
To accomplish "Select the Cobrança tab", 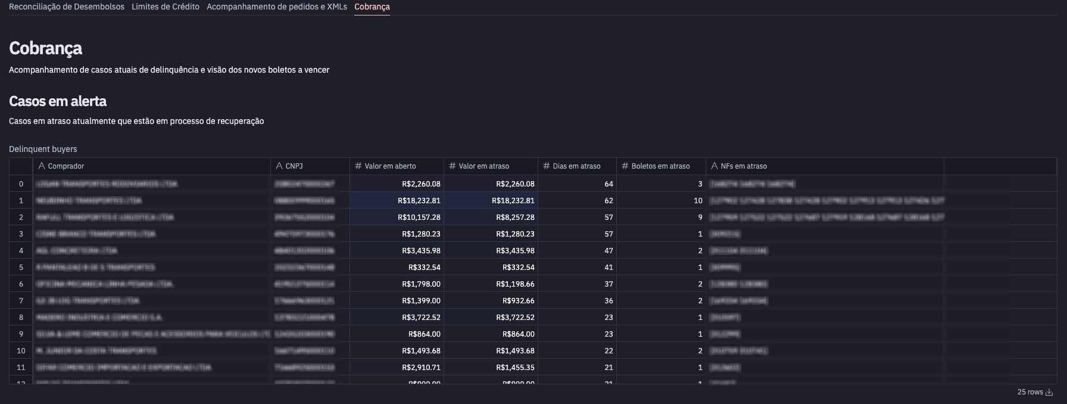I will 372,7.
